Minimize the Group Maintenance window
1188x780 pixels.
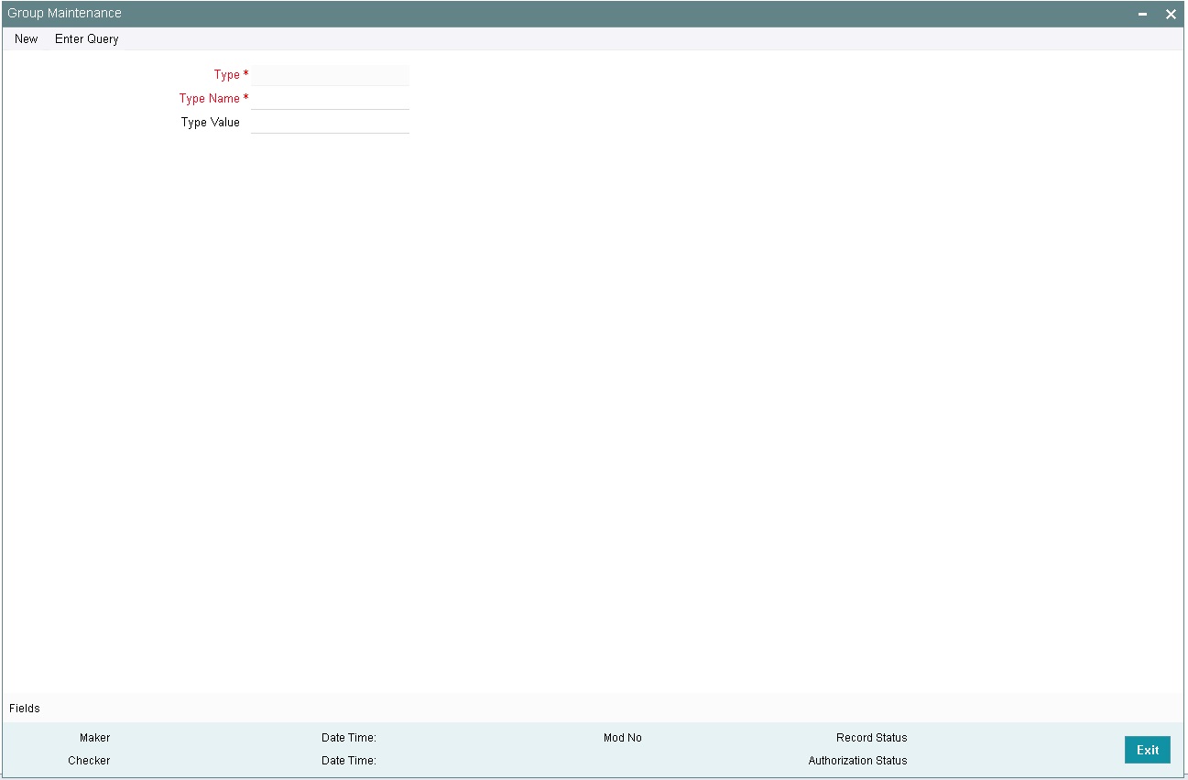(1142, 15)
